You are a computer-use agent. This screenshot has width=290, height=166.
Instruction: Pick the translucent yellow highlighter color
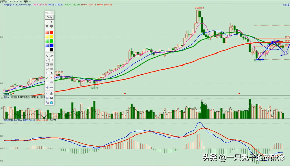(x=47, y=37)
